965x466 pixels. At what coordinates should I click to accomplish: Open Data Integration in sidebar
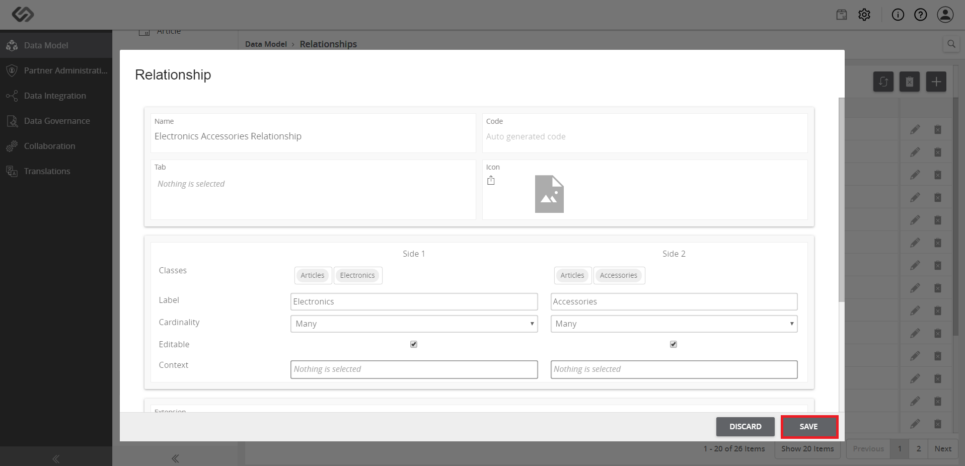(x=56, y=96)
